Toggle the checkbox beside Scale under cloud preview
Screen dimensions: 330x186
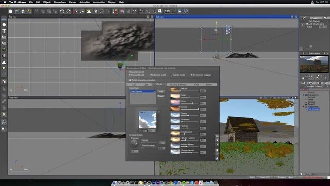[140, 131]
